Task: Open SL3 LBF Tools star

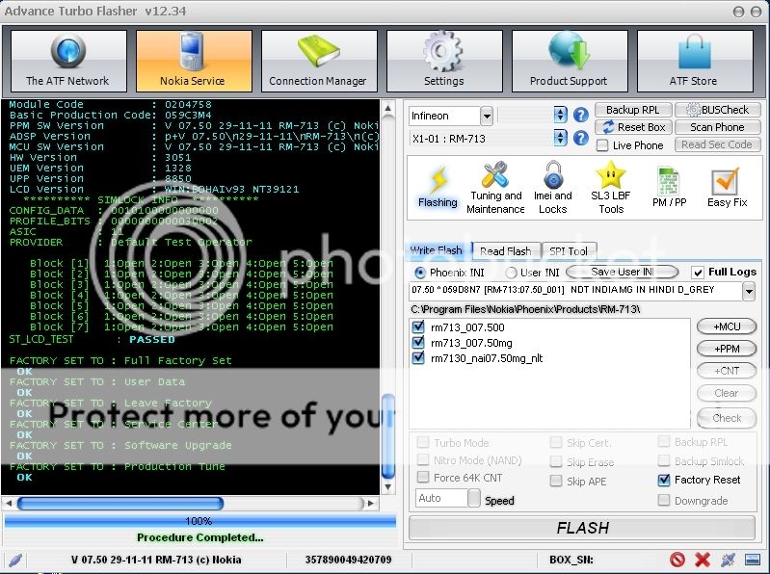Action: pos(611,188)
